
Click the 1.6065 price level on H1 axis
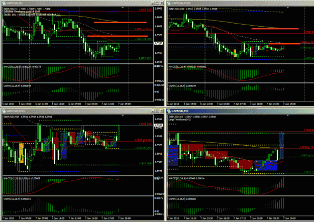(x=158, y=9)
